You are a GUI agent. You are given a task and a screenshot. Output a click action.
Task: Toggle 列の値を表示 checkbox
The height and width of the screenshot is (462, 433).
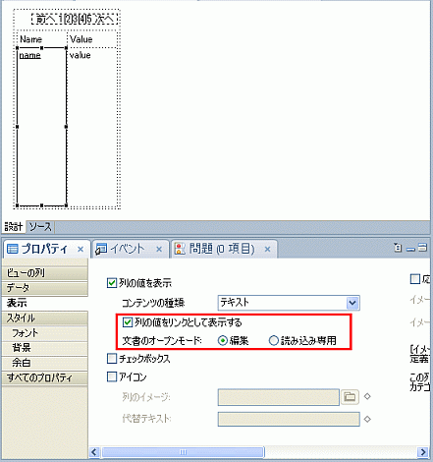tap(112, 283)
